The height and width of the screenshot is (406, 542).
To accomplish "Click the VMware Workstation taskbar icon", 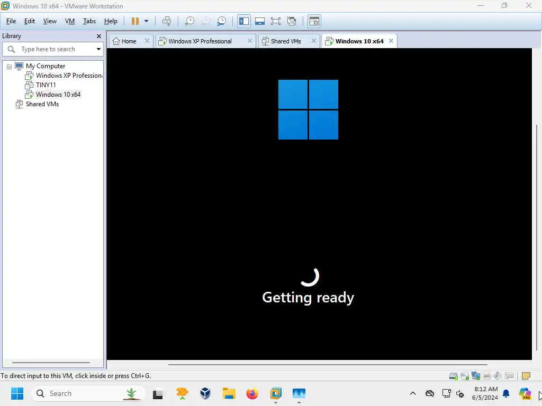I will [x=276, y=393].
